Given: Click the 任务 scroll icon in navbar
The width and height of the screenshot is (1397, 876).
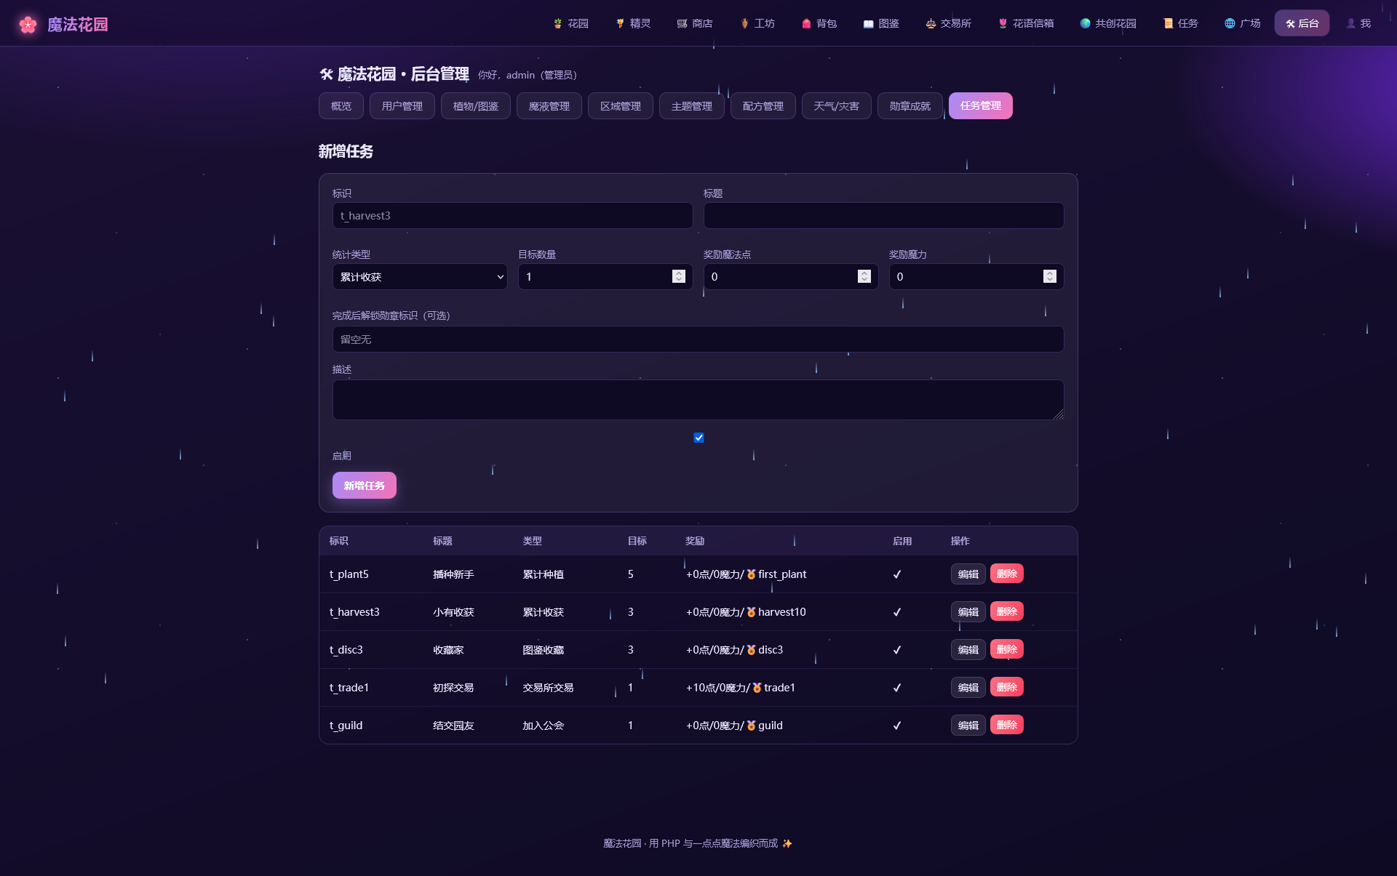Looking at the screenshot, I should tap(1168, 24).
